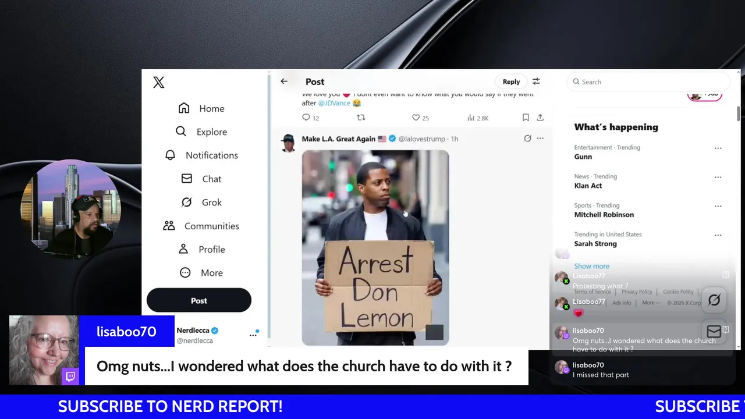Click Make L.A. Great Again avatar
The height and width of the screenshot is (419, 745).
[288, 143]
